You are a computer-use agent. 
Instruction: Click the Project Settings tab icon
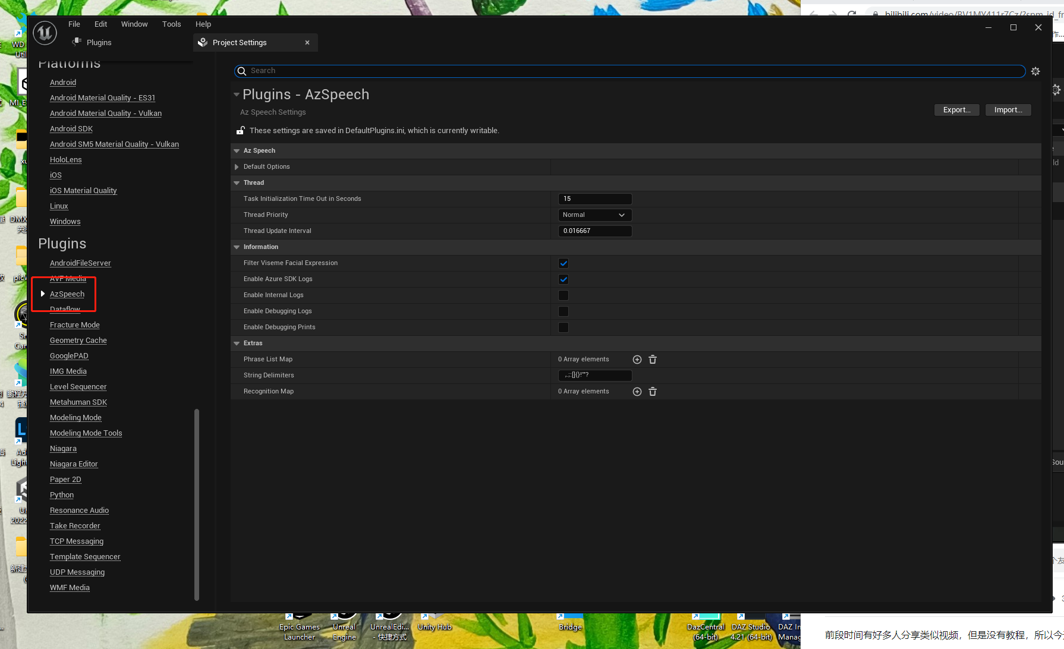[203, 43]
